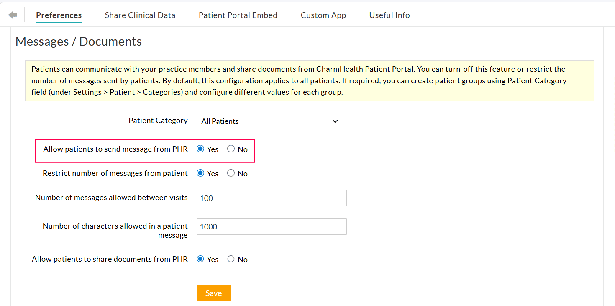Click the messages allowed between visits field
Viewport: 615px width, 306px height.
click(271, 198)
